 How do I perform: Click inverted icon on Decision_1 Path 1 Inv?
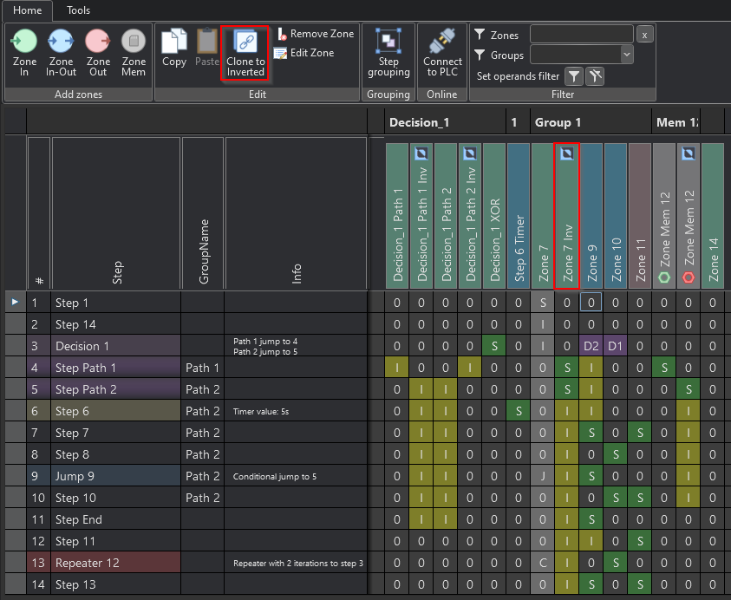pos(421,153)
